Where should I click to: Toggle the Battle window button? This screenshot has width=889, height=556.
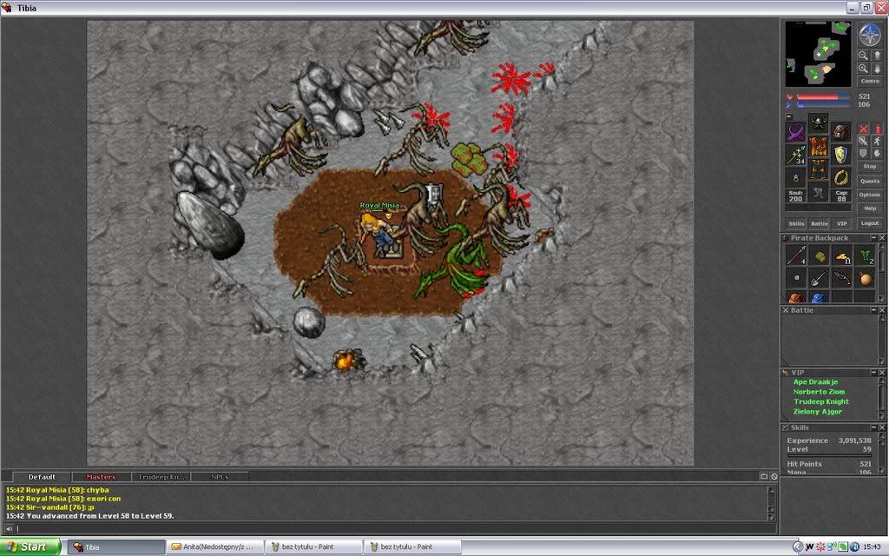tap(820, 223)
